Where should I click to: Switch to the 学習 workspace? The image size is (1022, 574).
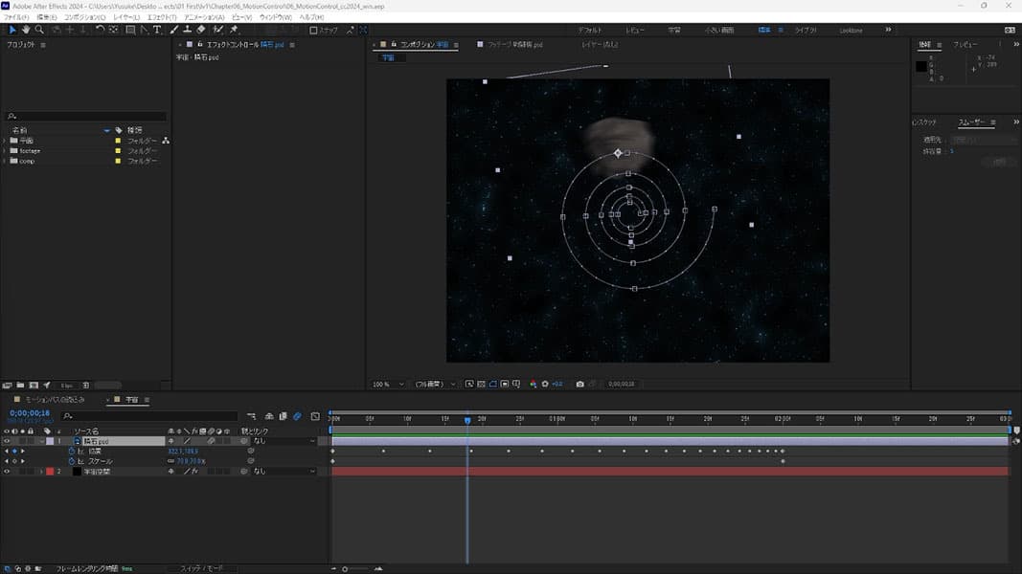coord(673,30)
